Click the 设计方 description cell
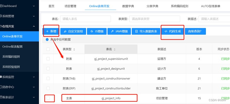 (162, 68)
